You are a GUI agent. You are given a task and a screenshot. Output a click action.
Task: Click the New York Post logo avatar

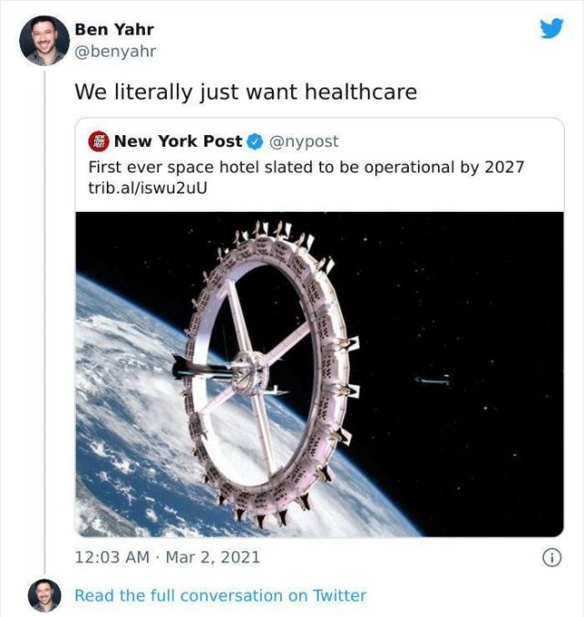(99, 141)
